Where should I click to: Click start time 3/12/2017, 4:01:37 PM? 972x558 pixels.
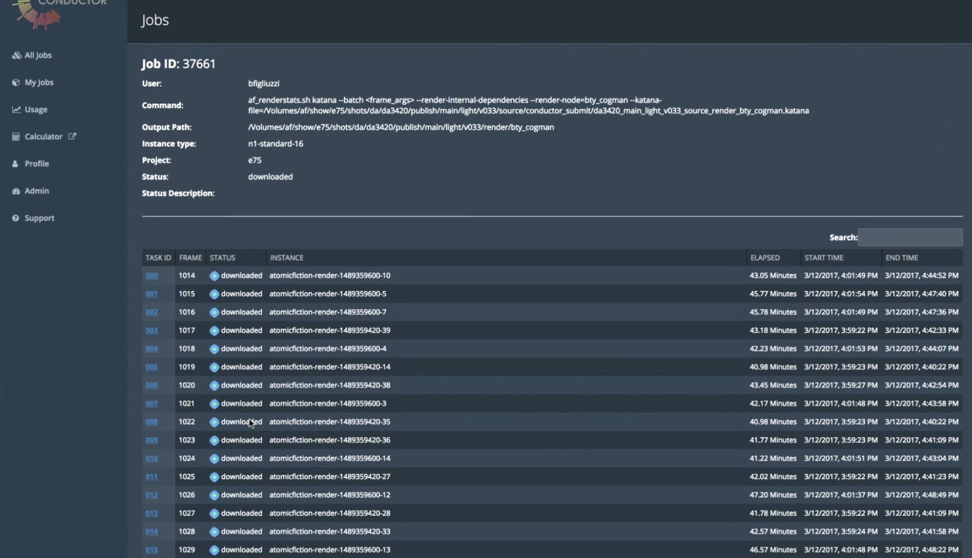point(840,495)
